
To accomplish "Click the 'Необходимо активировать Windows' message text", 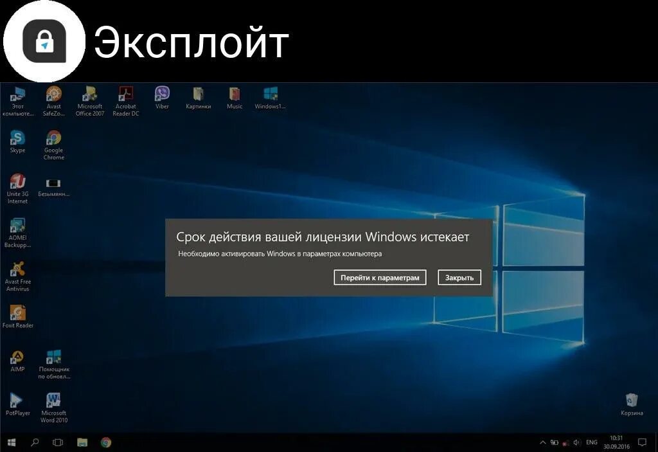I will [280, 254].
